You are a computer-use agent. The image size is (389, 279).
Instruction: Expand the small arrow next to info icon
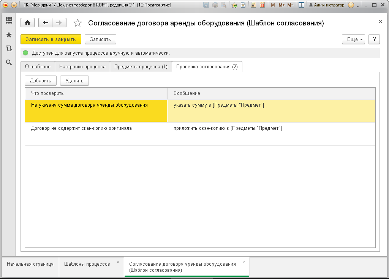point(358,5)
